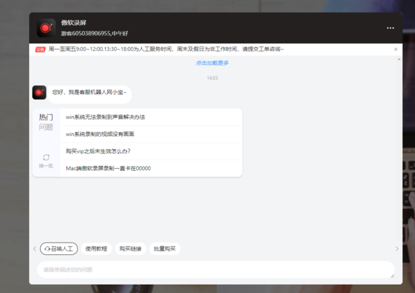Viewport: 415px width, 293px height.
Task: Click the 购买链接 quick reply button
Action: pyautogui.click(x=130, y=249)
